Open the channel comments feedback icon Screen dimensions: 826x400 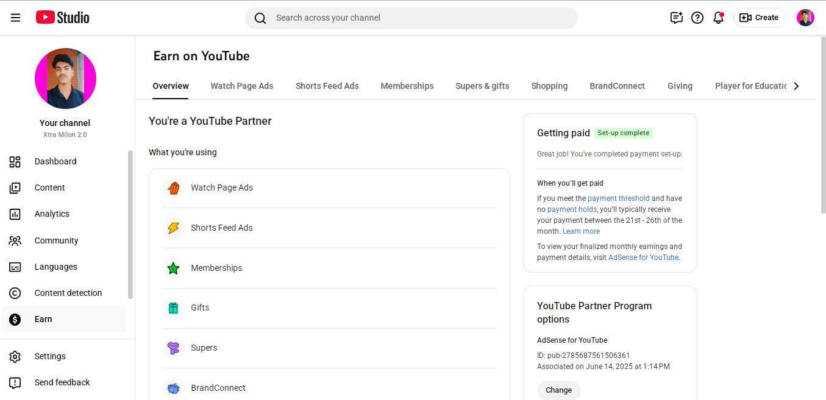[x=676, y=18]
